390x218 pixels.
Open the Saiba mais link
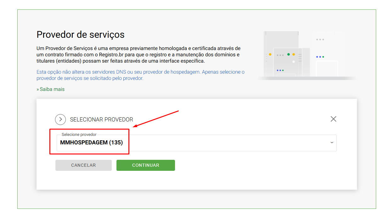coord(50,89)
